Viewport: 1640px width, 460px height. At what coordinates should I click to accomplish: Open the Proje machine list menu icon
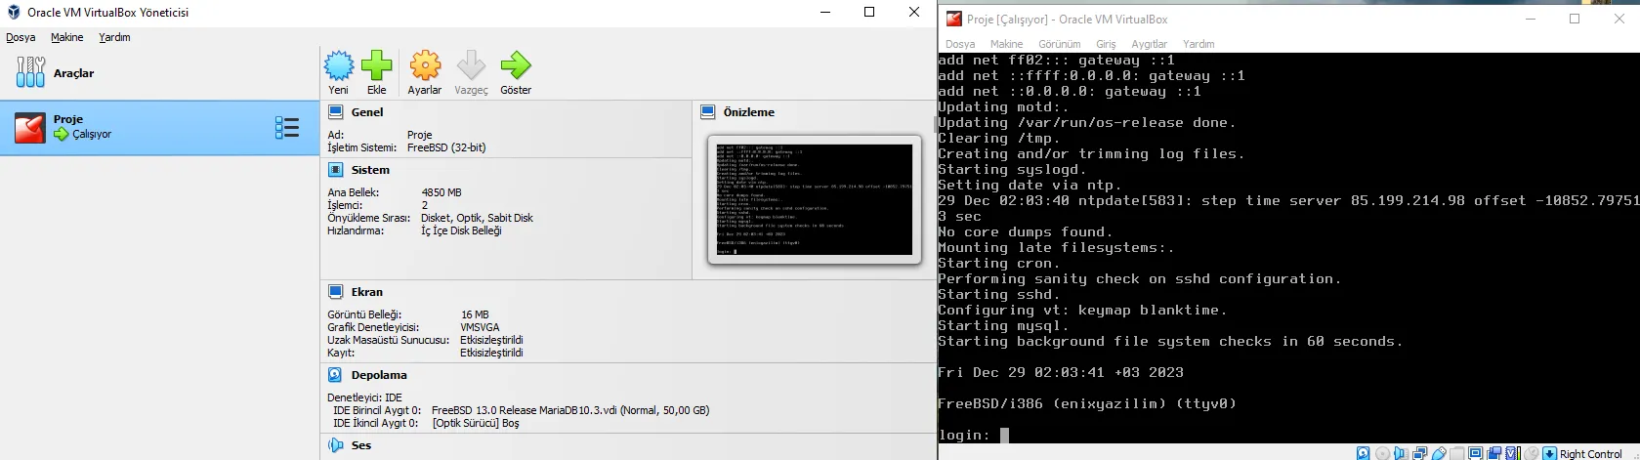287,128
